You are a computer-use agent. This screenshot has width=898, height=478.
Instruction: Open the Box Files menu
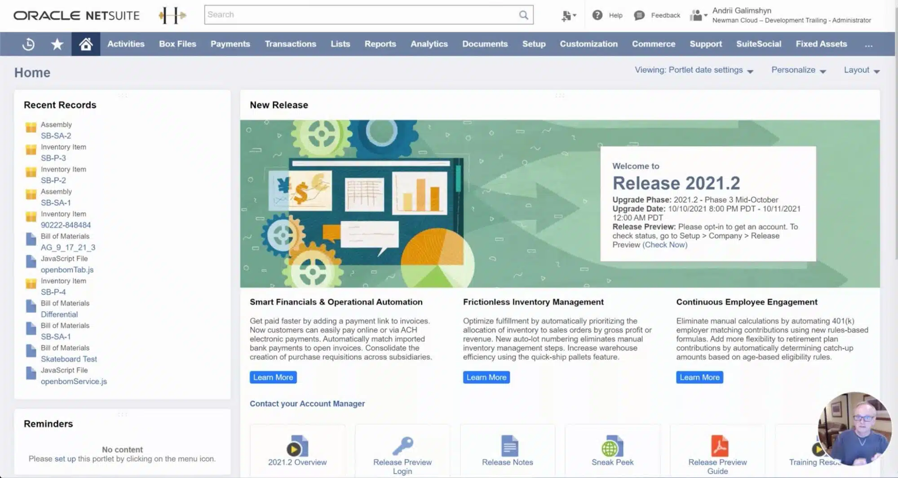point(177,44)
